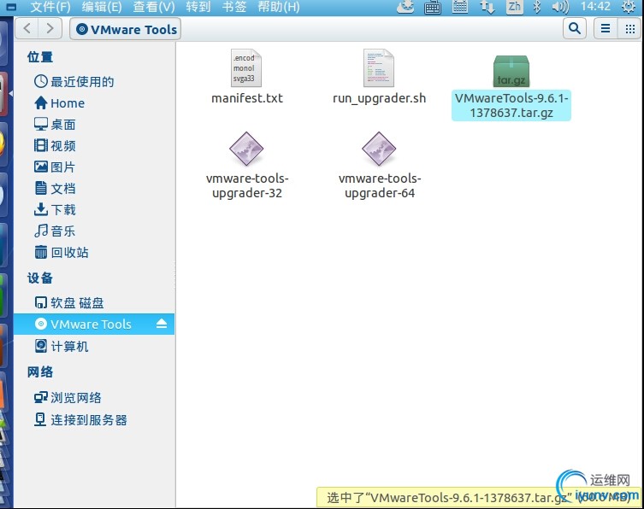
Task: Open 软盘 磁盘 device in the sidebar
Action: [94, 302]
